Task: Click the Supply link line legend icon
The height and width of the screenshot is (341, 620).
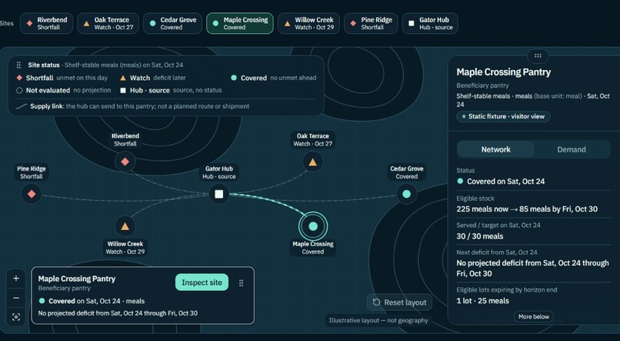Action: (x=22, y=106)
